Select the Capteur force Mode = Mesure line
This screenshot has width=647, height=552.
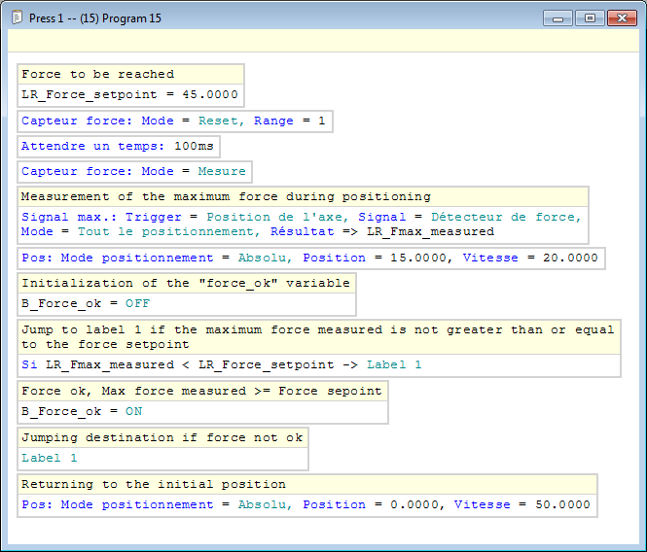click(x=134, y=171)
